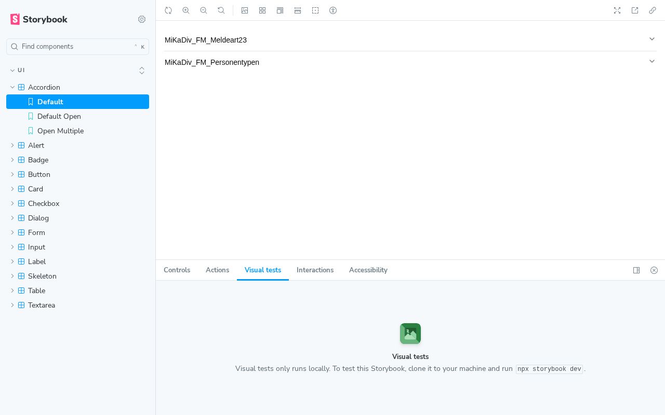
Task: Toggle the grid background overlay
Action: point(262,10)
